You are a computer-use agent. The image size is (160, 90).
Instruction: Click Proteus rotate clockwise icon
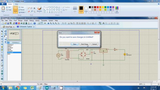[x=5, y=31]
